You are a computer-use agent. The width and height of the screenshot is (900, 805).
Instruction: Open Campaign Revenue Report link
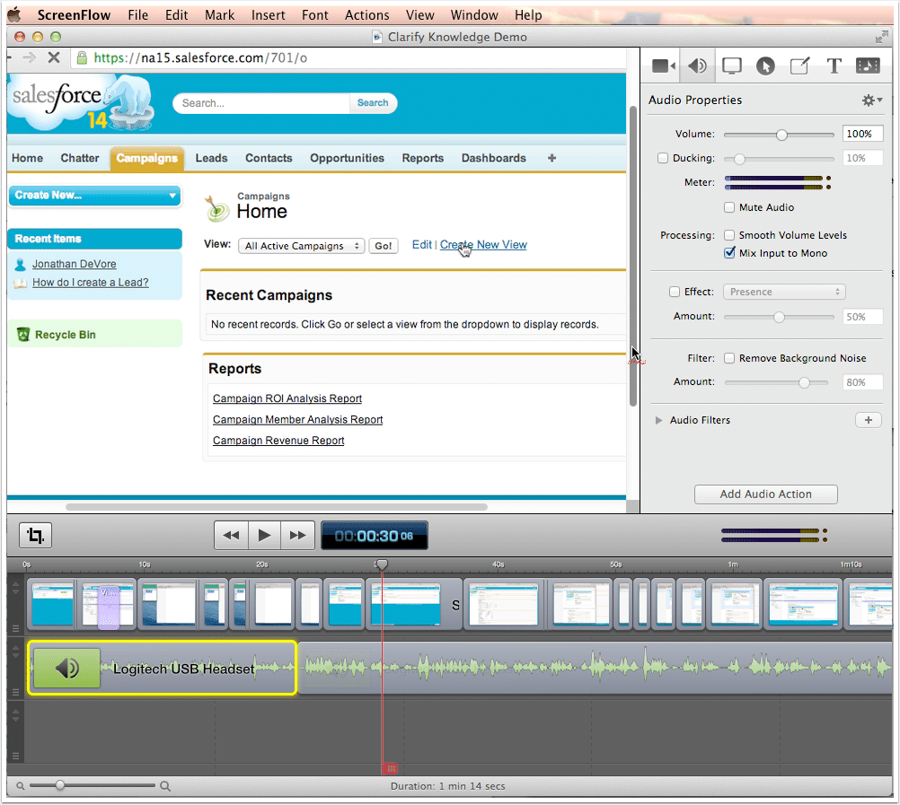[x=278, y=441]
